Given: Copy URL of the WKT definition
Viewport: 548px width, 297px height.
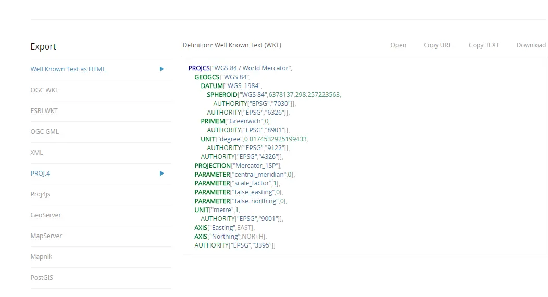Looking at the screenshot, I should tap(438, 45).
